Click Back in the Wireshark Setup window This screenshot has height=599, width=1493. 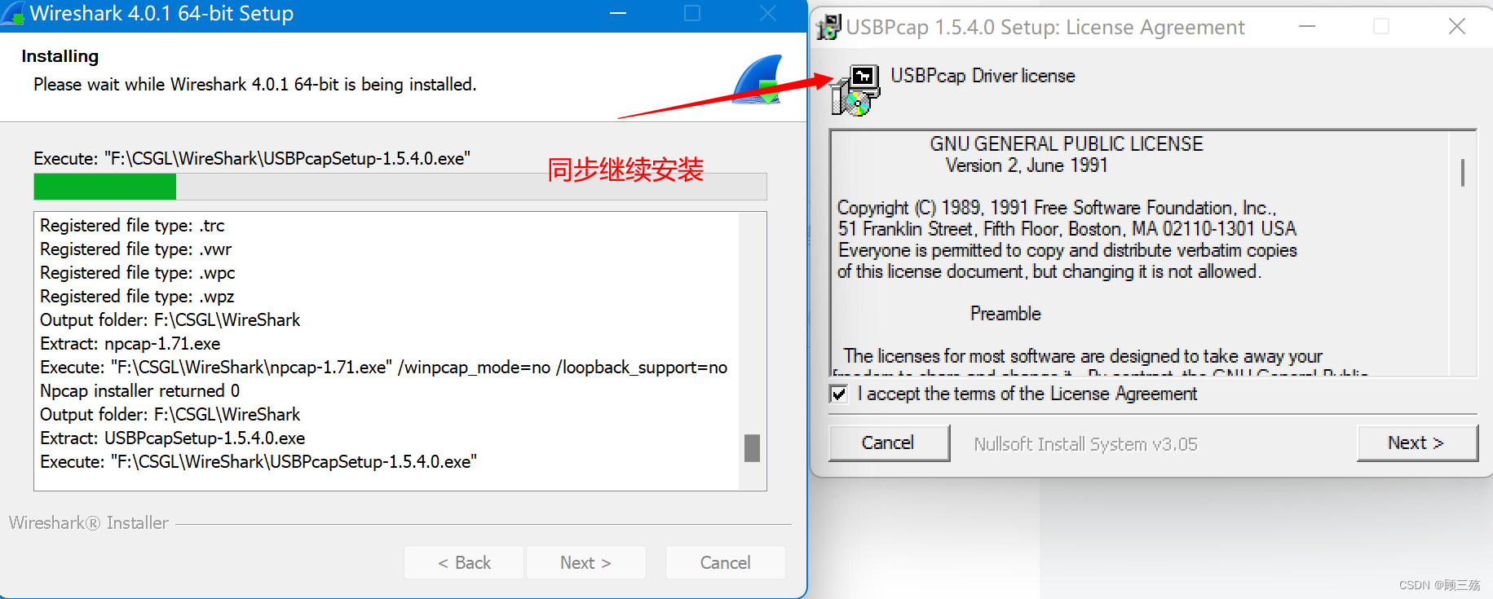click(464, 562)
